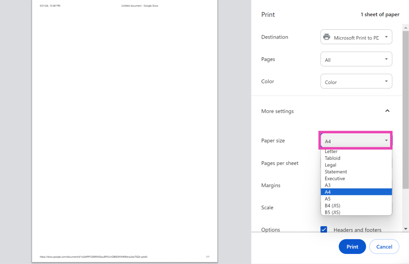Choose A5 paper size
The height and width of the screenshot is (264, 409).
(x=328, y=199)
